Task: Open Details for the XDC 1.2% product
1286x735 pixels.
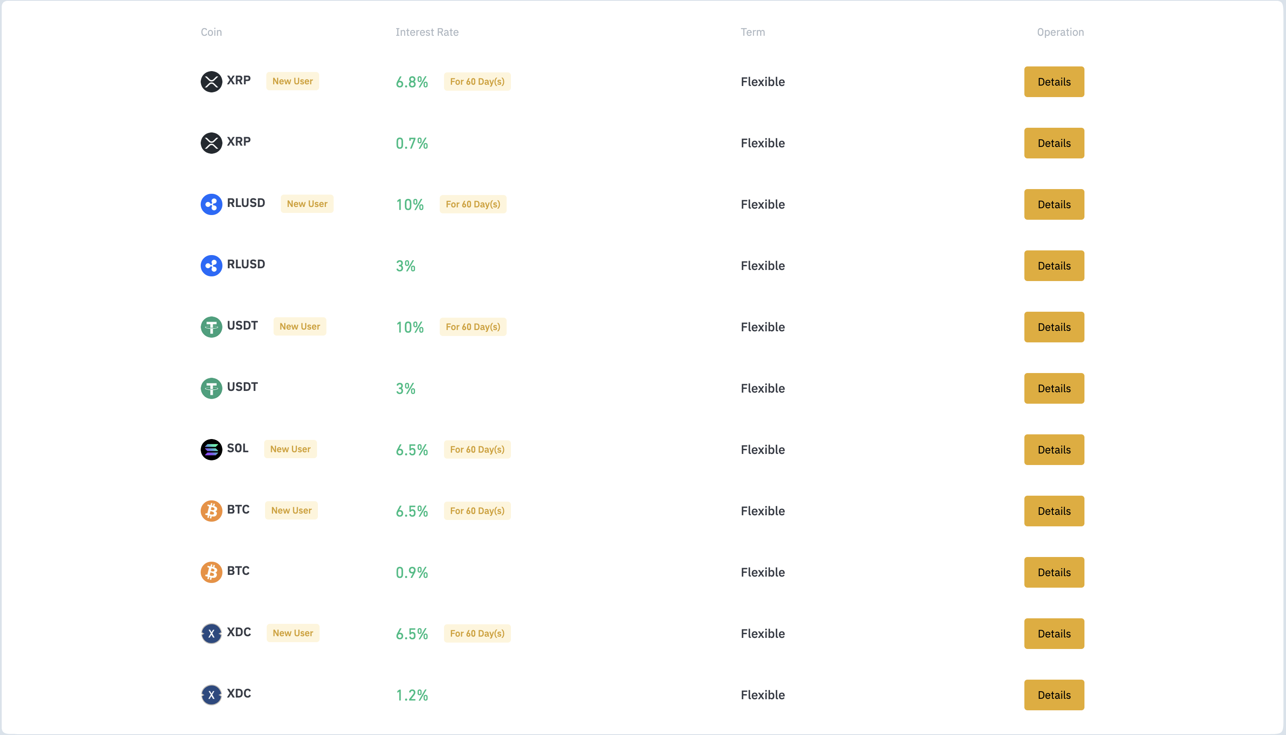Action: pyautogui.click(x=1054, y=695)
